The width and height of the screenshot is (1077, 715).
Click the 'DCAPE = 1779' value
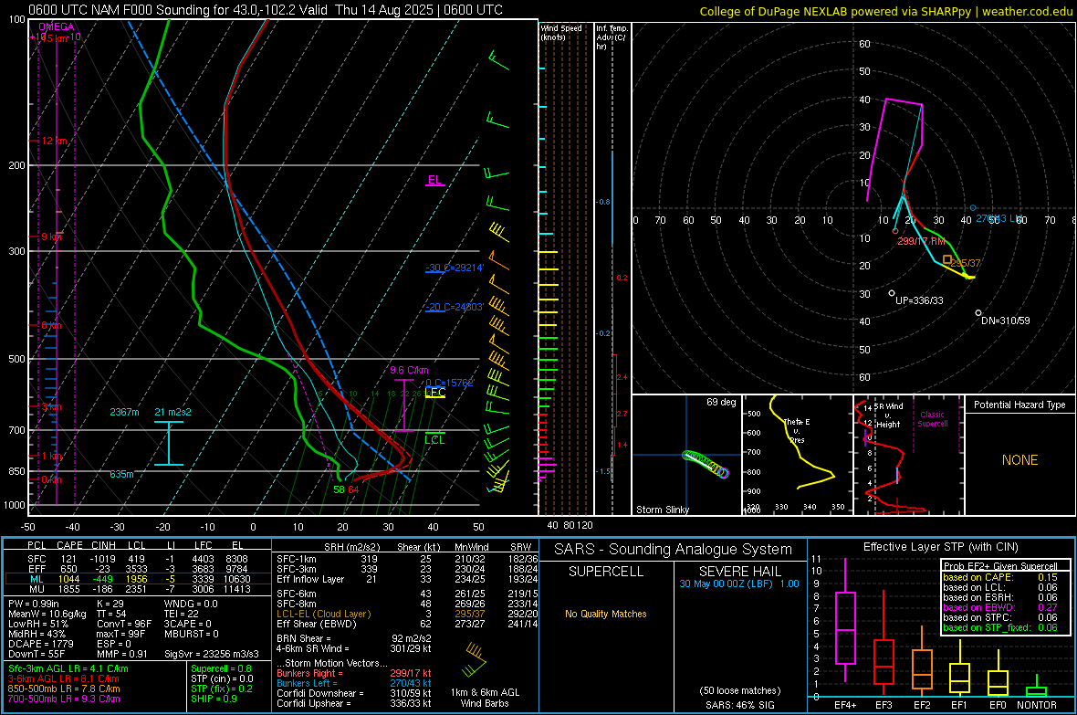point(40,644)
